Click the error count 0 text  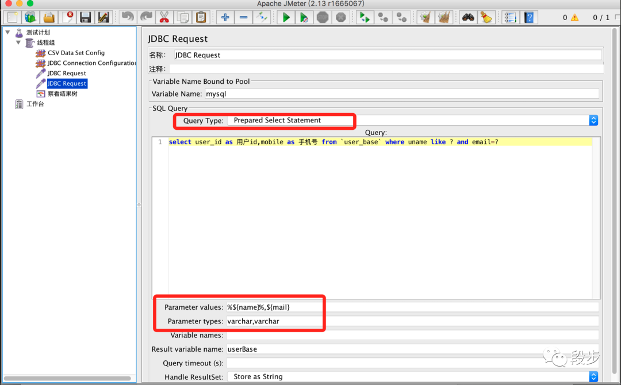(x=565, y=18)
